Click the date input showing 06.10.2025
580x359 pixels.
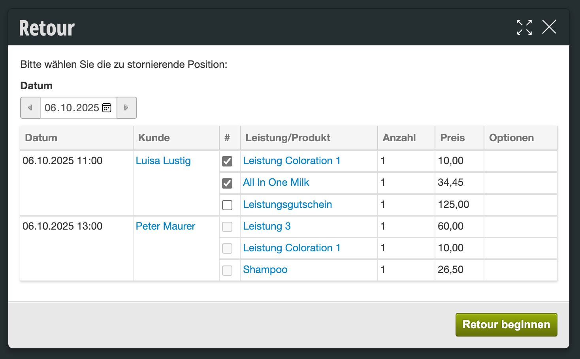coord(72,108)
